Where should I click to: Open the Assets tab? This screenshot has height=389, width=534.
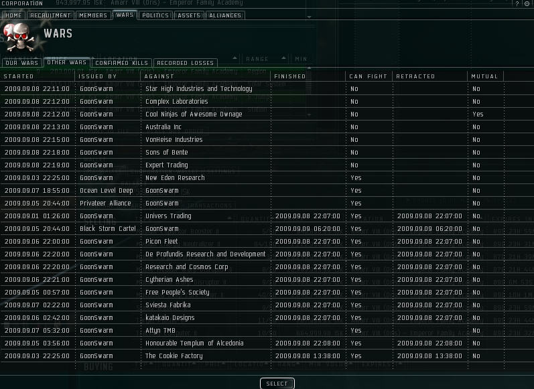189,15
